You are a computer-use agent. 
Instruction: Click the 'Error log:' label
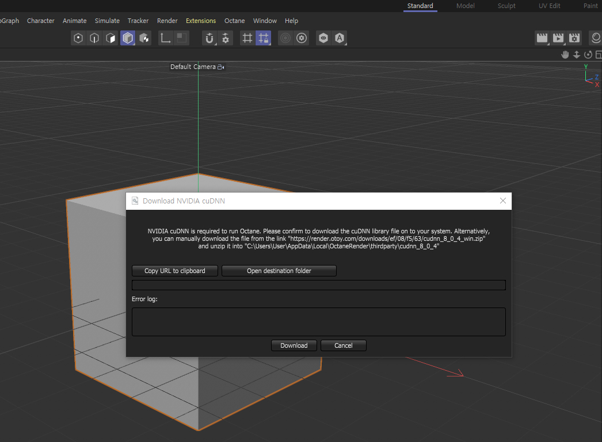pyautogui.click(x=144, y=299)
